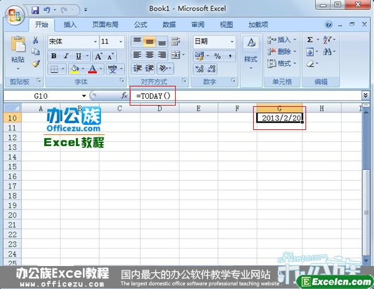This screenshot has height=289, width=374.
Task: Center text horizontally
Action: 150,55
